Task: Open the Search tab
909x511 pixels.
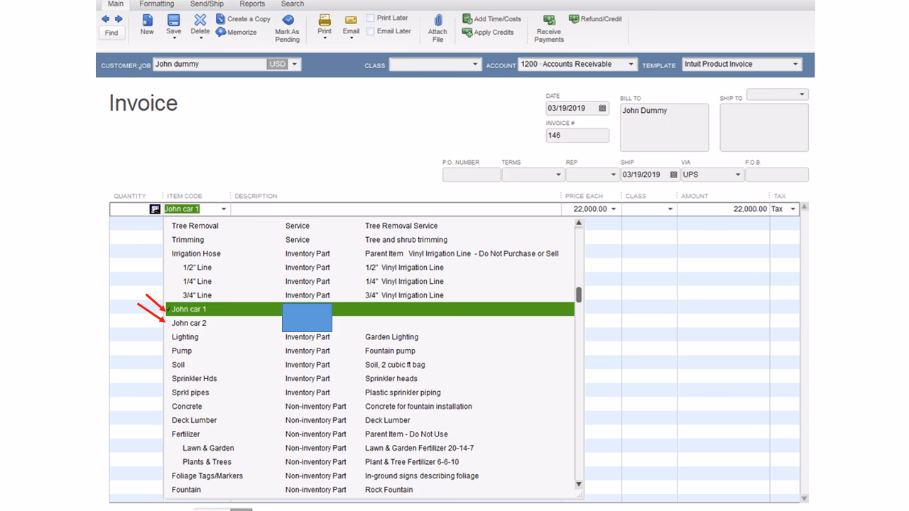Action: point(293,4)
